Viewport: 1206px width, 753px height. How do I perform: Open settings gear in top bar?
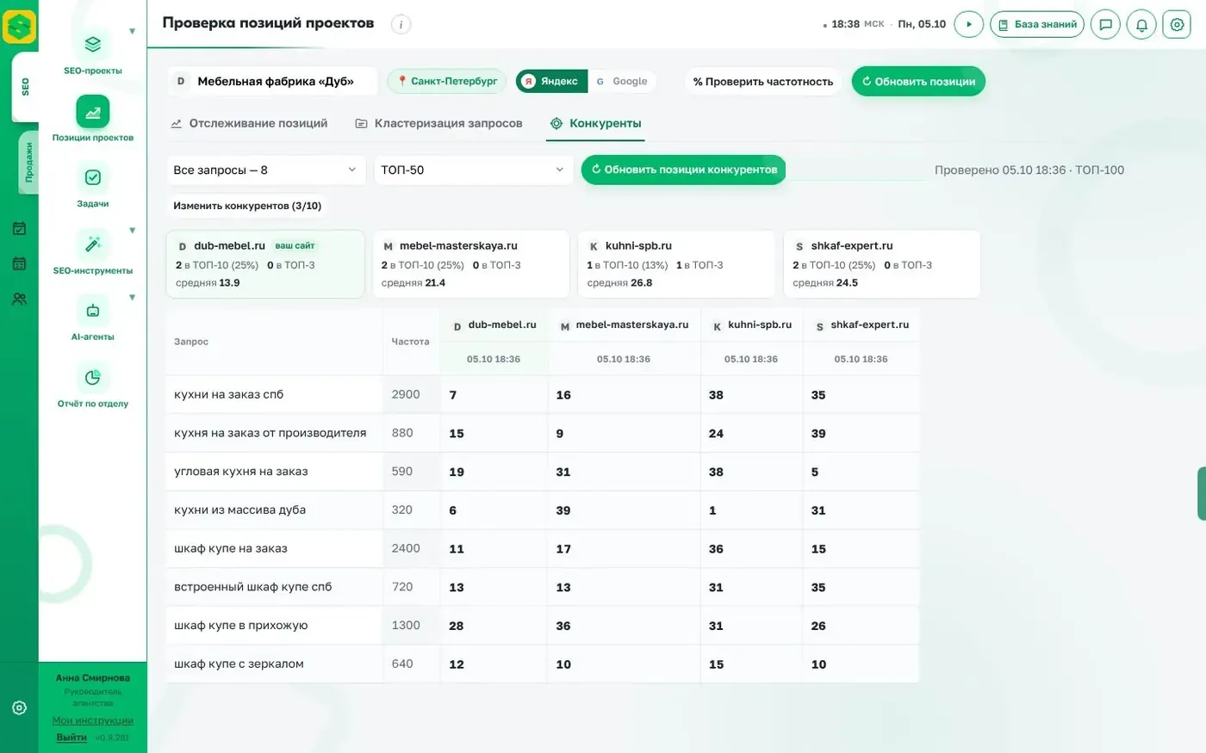point(1177,24)
